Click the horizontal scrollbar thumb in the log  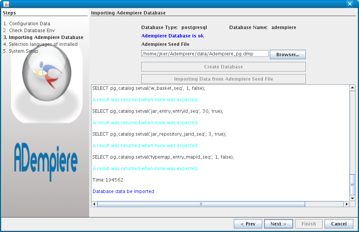click(x=201, y=204)
